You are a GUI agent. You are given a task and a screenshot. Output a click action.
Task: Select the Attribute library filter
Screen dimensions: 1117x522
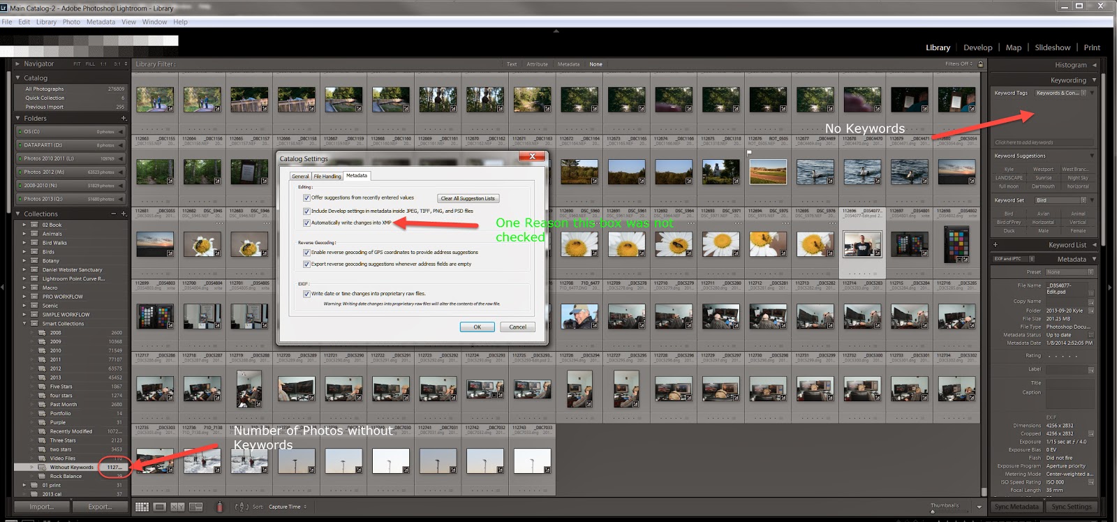[537, 64]
